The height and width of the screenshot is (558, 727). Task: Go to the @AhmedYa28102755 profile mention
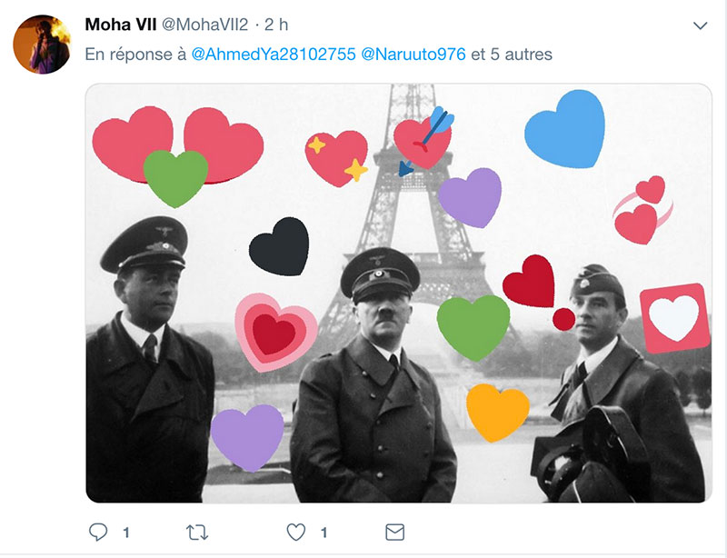pyautogui.click(x=274, y=55)
